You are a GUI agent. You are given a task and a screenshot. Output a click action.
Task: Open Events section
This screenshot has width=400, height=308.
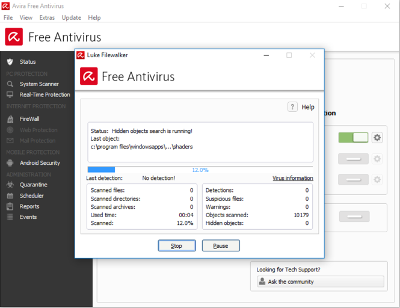click(28, 217)
